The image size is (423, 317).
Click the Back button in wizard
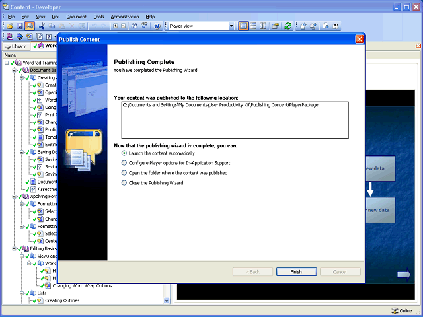coord(252,271)
